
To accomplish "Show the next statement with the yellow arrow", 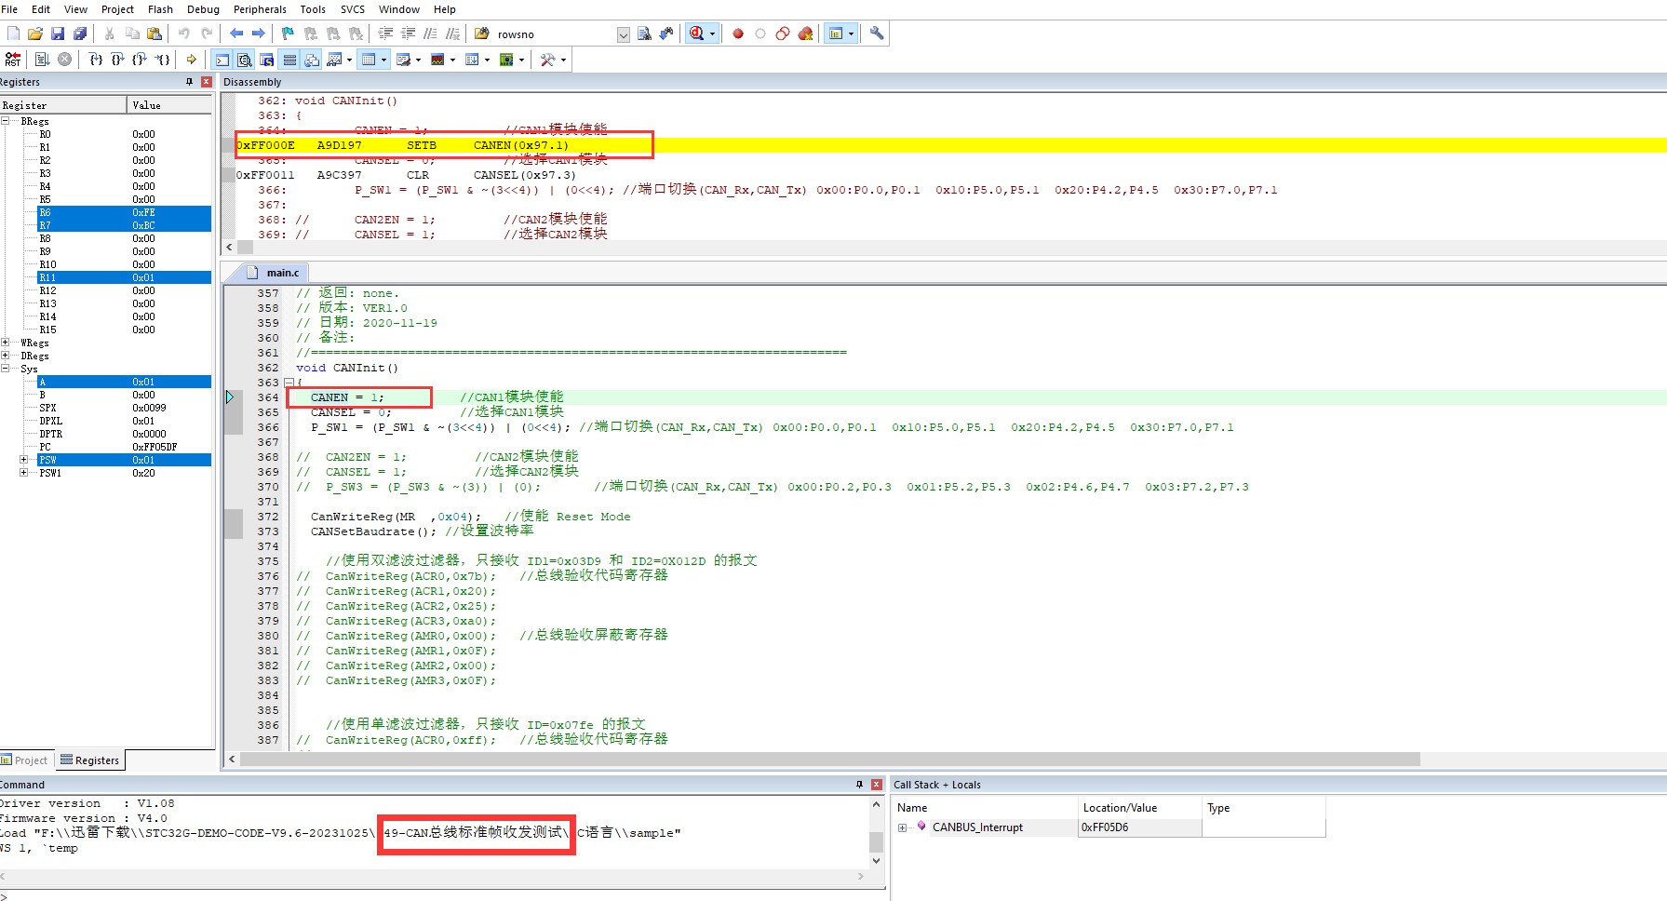I will 192,60.
